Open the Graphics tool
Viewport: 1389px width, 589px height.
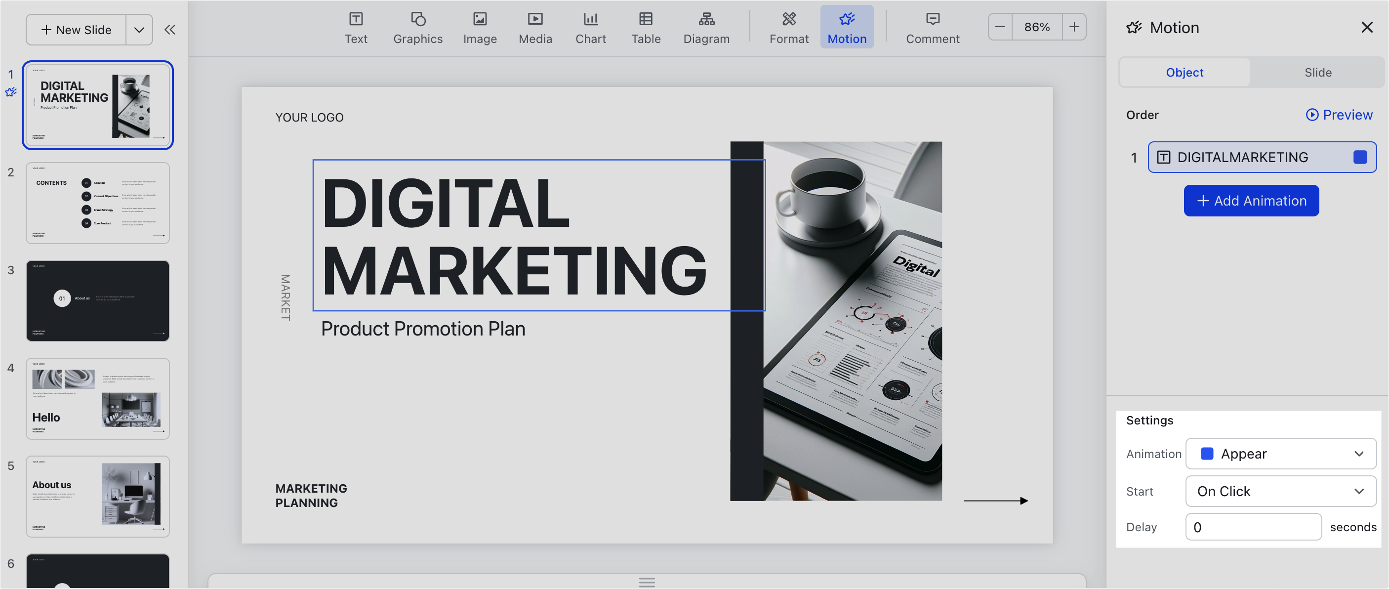(x=418, y=26)
